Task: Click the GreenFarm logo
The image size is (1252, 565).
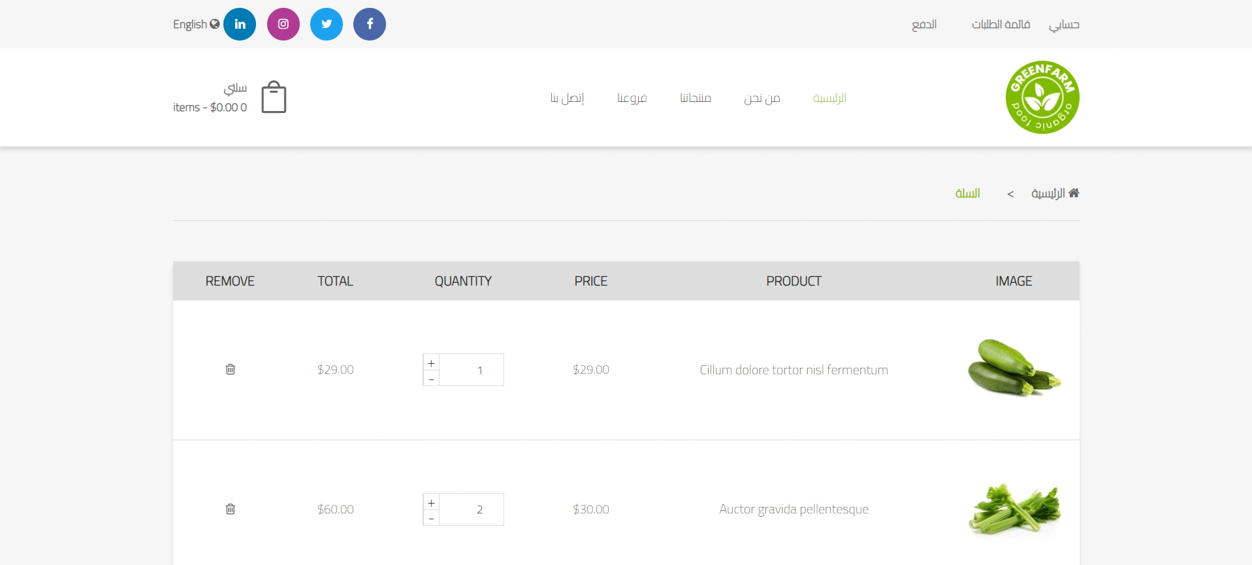Action: 1042,97
